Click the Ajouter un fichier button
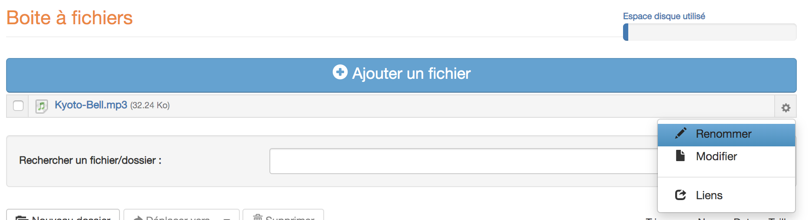Image resolution: width=809 pixels, height=220 pixels. click(401, 75)
